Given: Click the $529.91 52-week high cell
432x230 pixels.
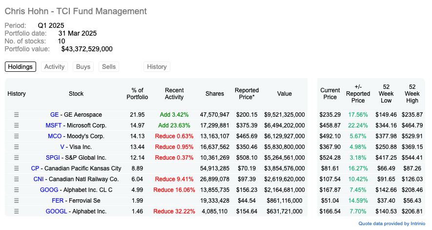Looking at the screenshot, I should click(x=412, y=136).
